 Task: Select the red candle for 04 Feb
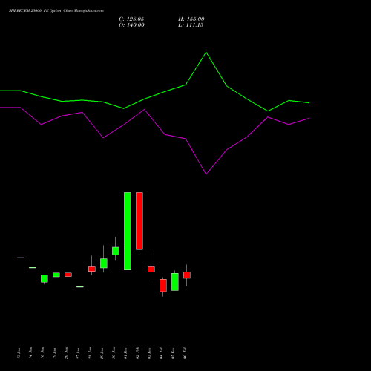pos(163,286)
